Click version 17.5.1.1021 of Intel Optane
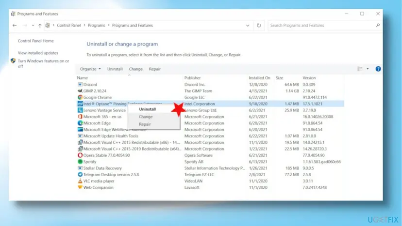 312,104
